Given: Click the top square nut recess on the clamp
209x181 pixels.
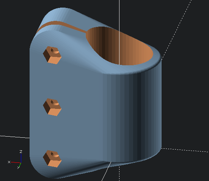Looking at the screenshot, I should coord(52,55).
